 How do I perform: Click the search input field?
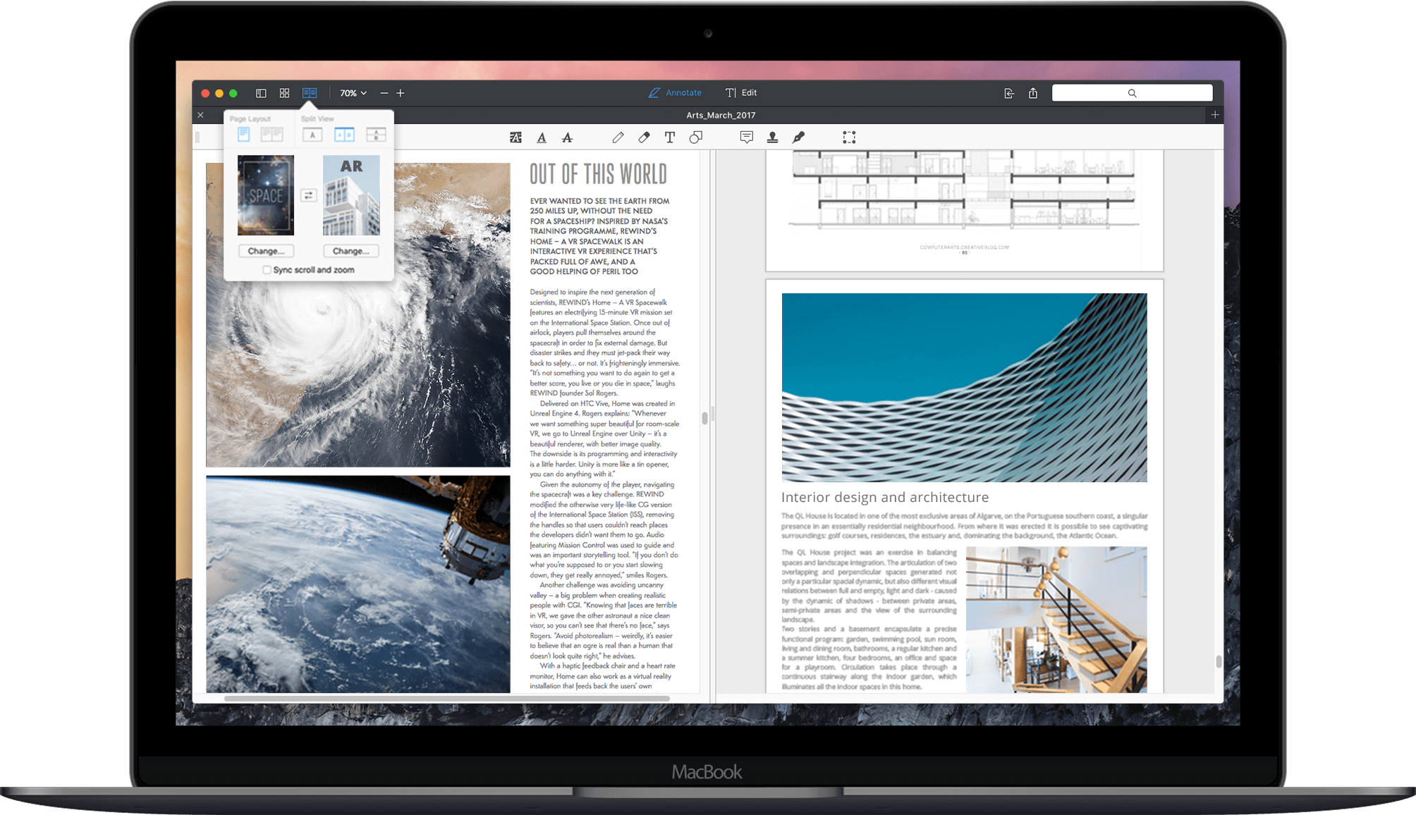[x=1131, y=92]
